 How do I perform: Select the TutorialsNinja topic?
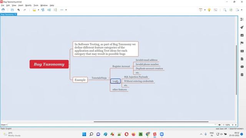coord(99,78)
